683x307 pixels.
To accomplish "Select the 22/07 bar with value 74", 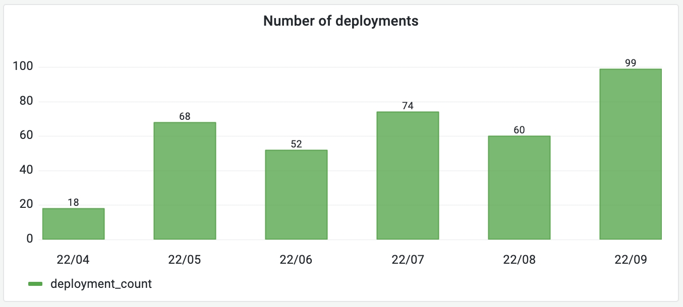I will pos(408,176).
